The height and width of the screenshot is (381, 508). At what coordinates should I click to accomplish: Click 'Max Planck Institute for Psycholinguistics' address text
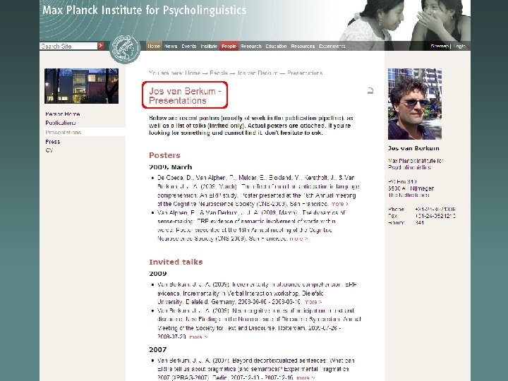416,164
